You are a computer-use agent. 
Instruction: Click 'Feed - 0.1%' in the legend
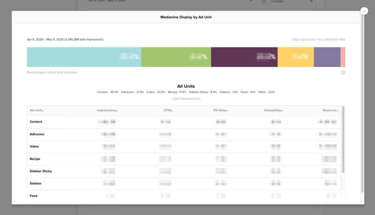tap(248, 92)
